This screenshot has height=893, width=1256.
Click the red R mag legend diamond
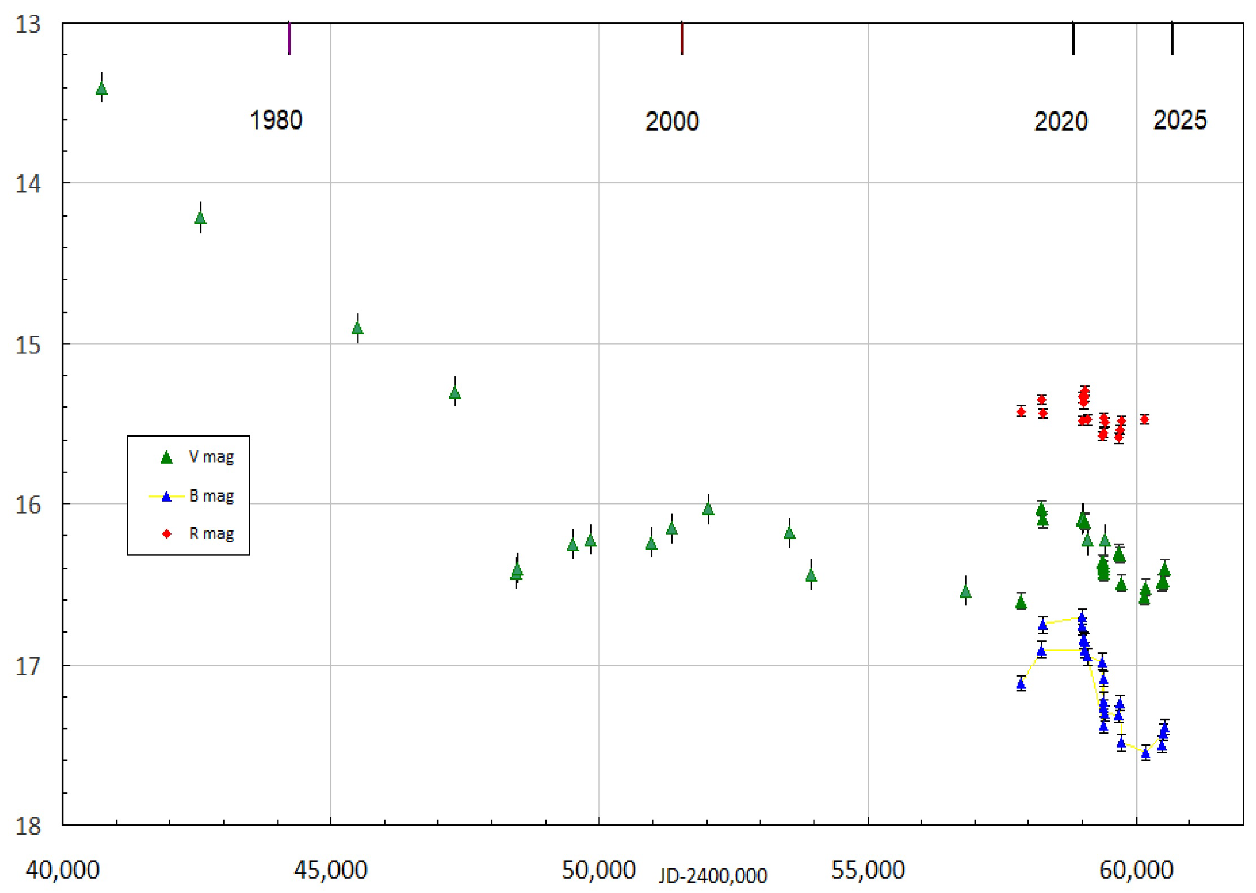[x=167, y=534]
